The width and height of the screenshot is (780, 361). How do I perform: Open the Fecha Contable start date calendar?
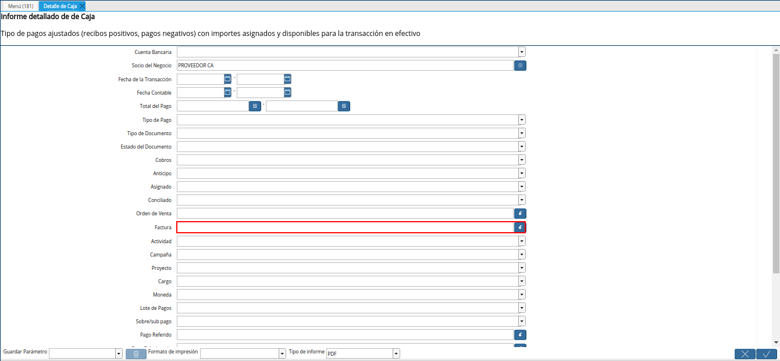click(226, 92)
